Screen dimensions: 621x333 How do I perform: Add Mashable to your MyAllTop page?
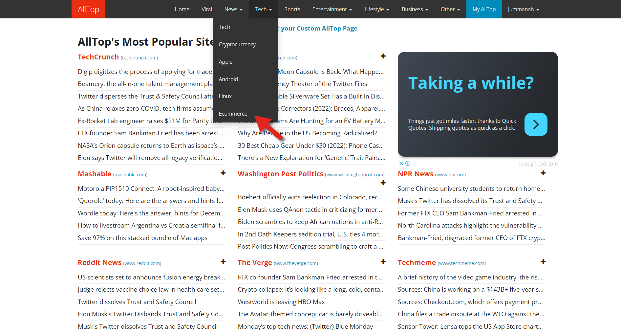click(x=223, y=173)
